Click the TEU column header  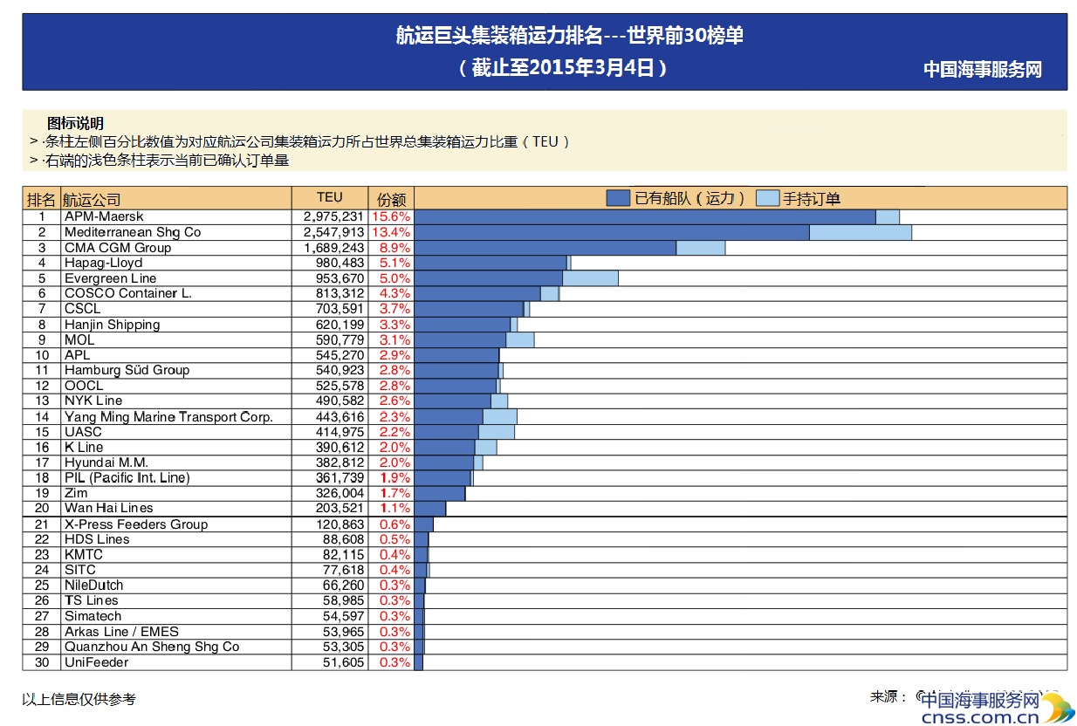330,198
